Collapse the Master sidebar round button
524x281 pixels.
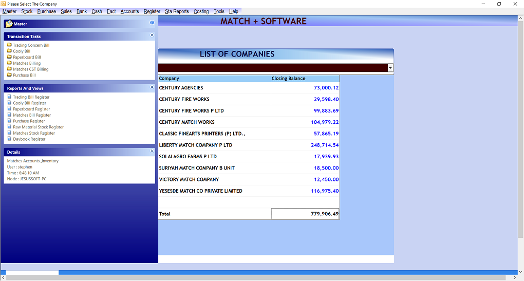tap(152, 23)
